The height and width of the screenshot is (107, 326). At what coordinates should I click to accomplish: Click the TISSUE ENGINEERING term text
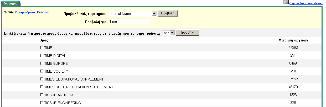(x=63, y=103)
